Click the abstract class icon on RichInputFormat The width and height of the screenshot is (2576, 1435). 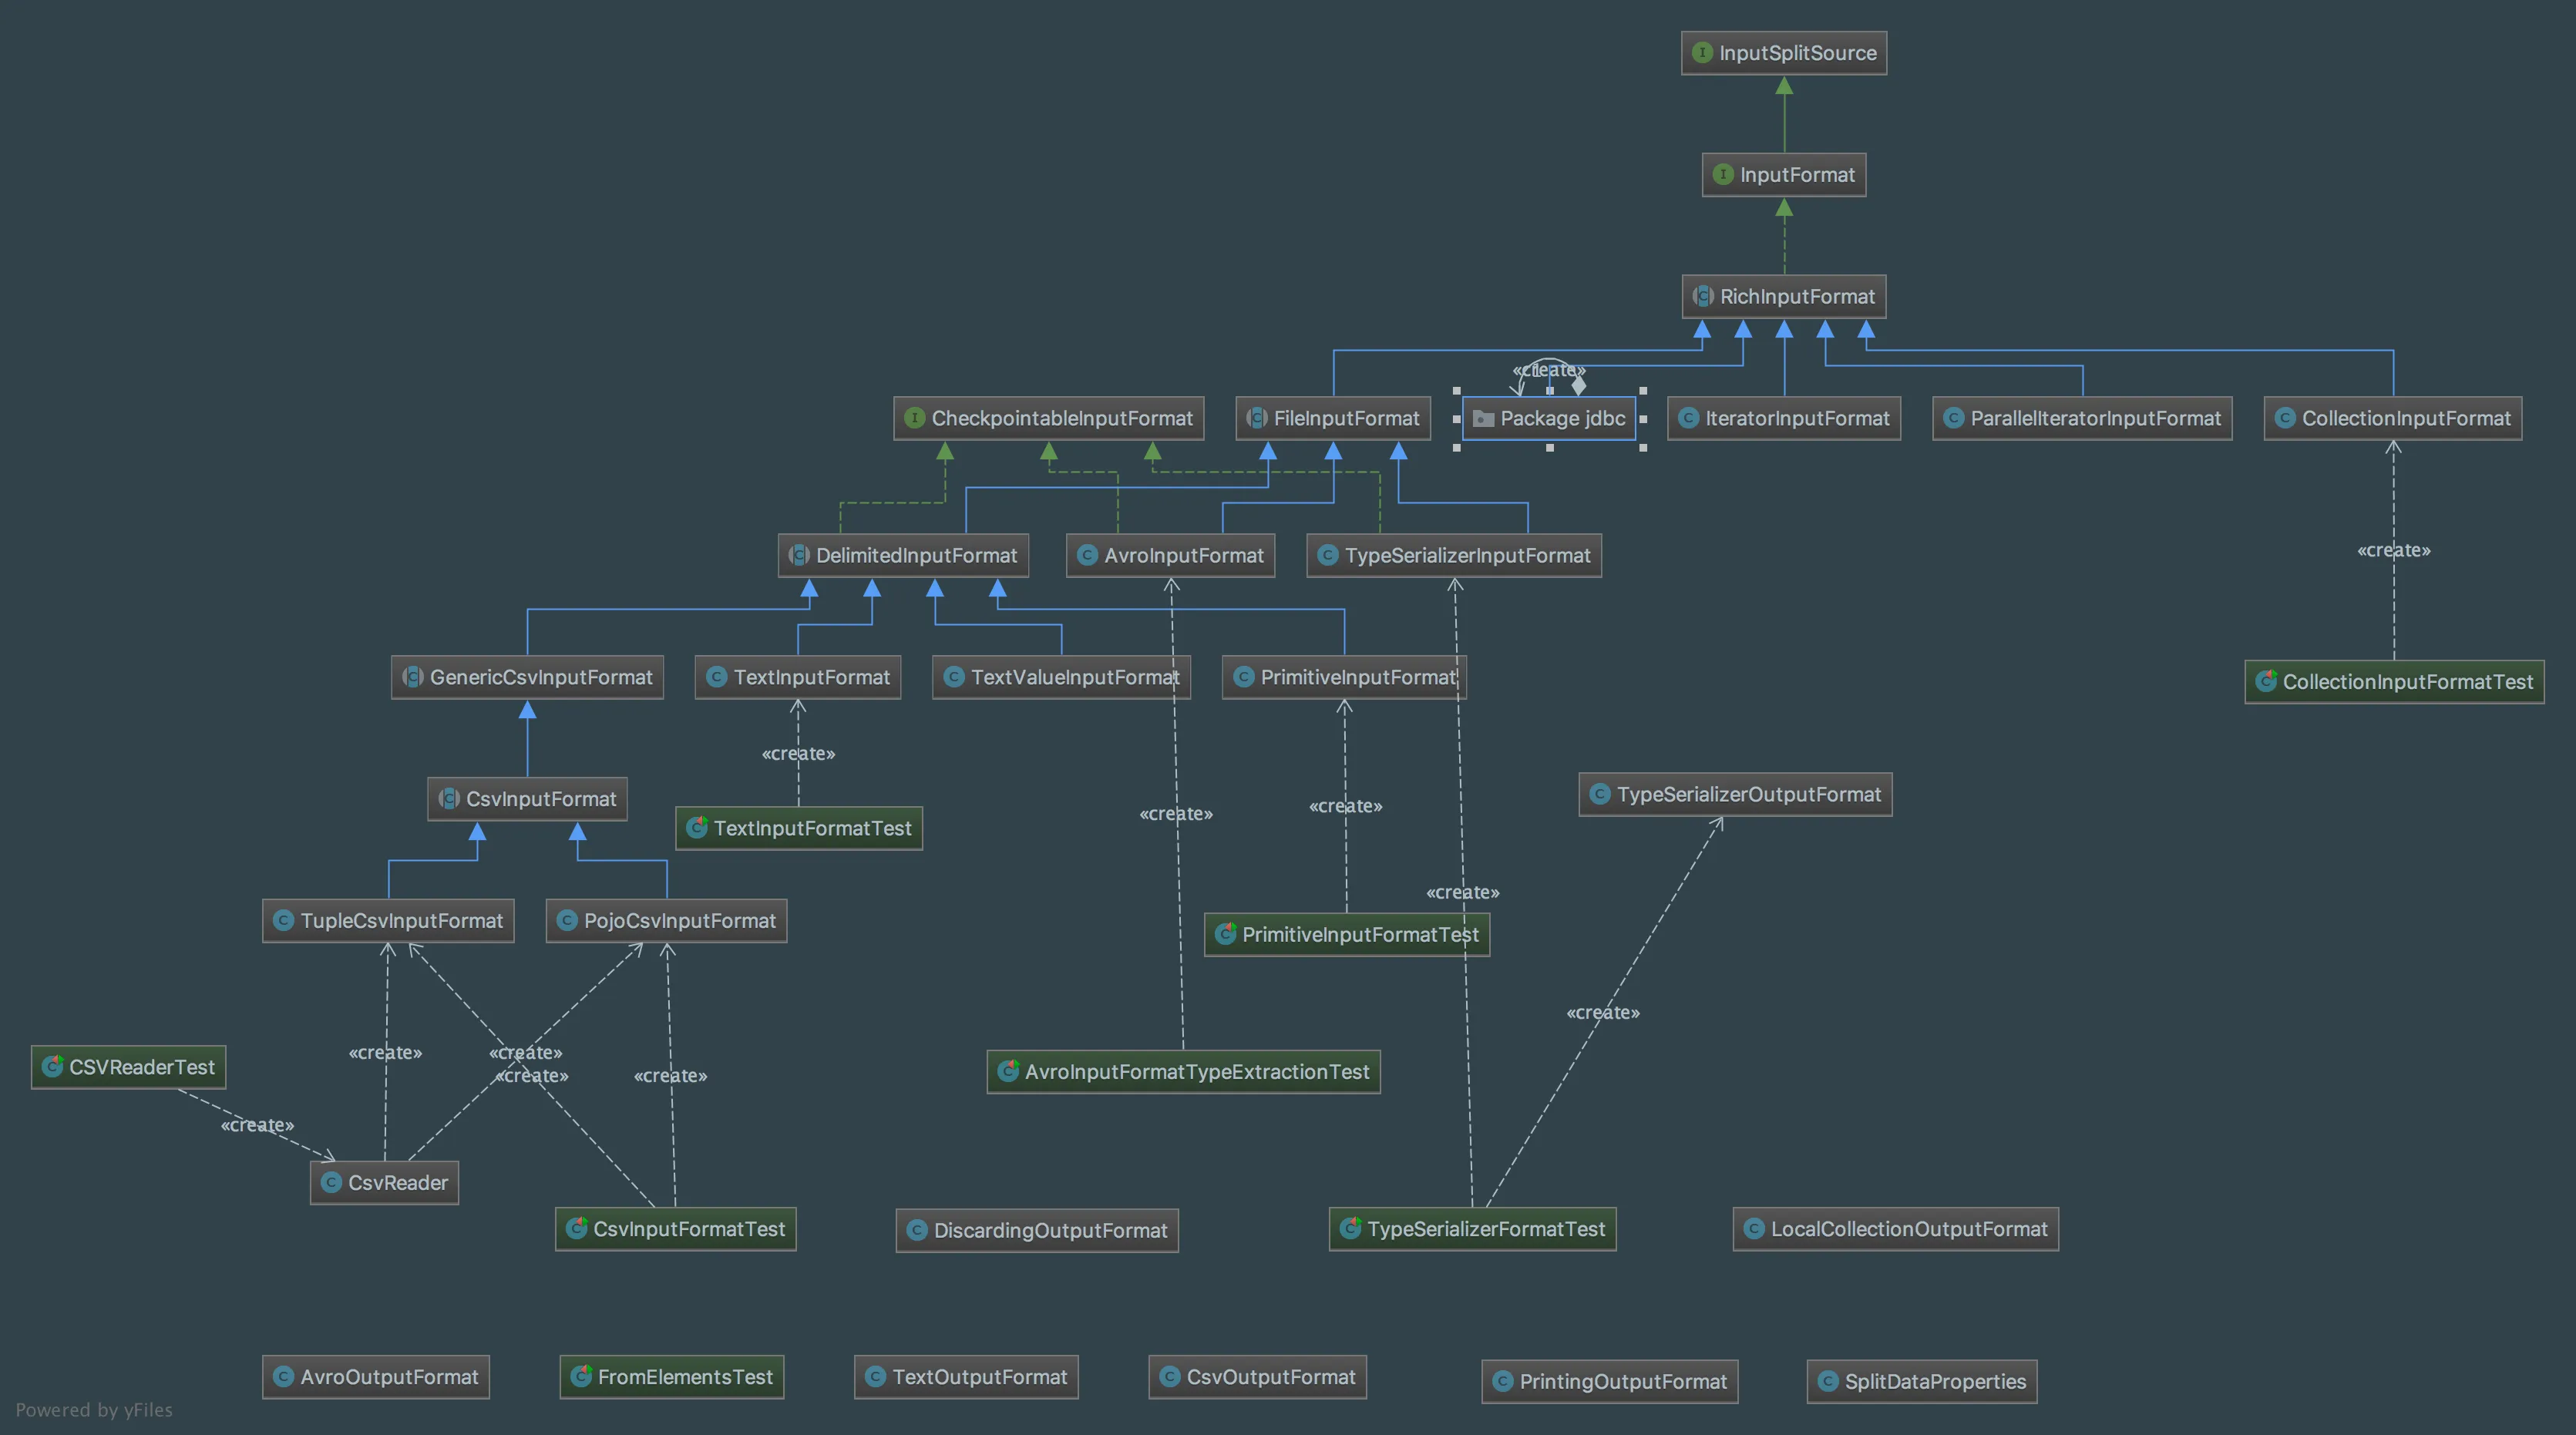tap(1703, 296)
